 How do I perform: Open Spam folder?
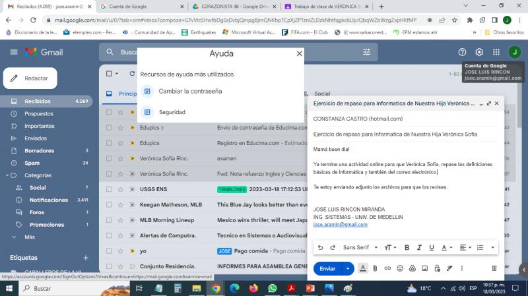coord(46,163)
